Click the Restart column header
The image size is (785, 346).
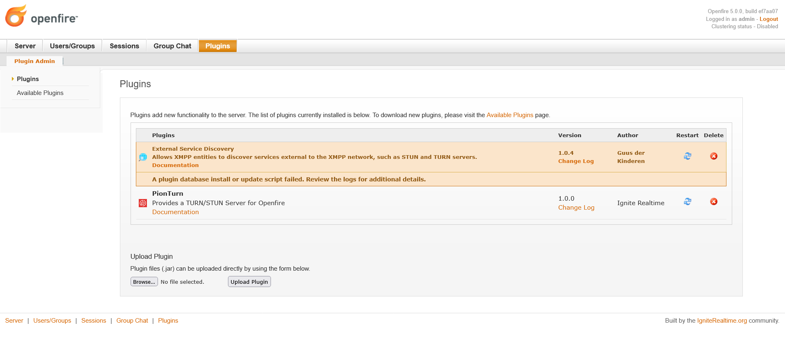(x=688, y=135)
